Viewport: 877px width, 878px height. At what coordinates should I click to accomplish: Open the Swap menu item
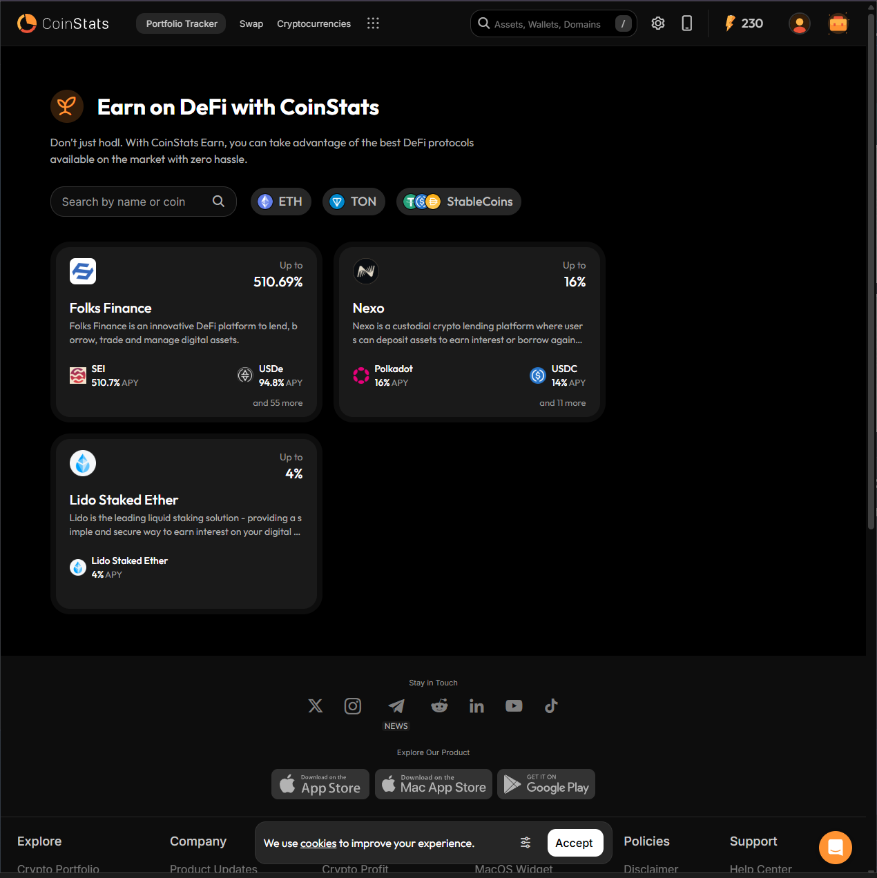pyautogui.click(x=251, y=23)
